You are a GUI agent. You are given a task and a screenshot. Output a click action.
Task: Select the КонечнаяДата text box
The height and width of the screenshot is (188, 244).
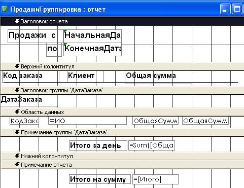click(92, 50)
